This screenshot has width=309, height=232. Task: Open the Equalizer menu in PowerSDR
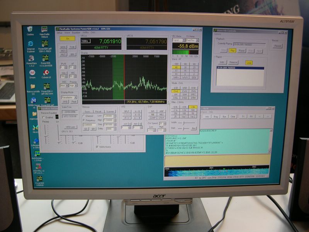coord(76,33)
